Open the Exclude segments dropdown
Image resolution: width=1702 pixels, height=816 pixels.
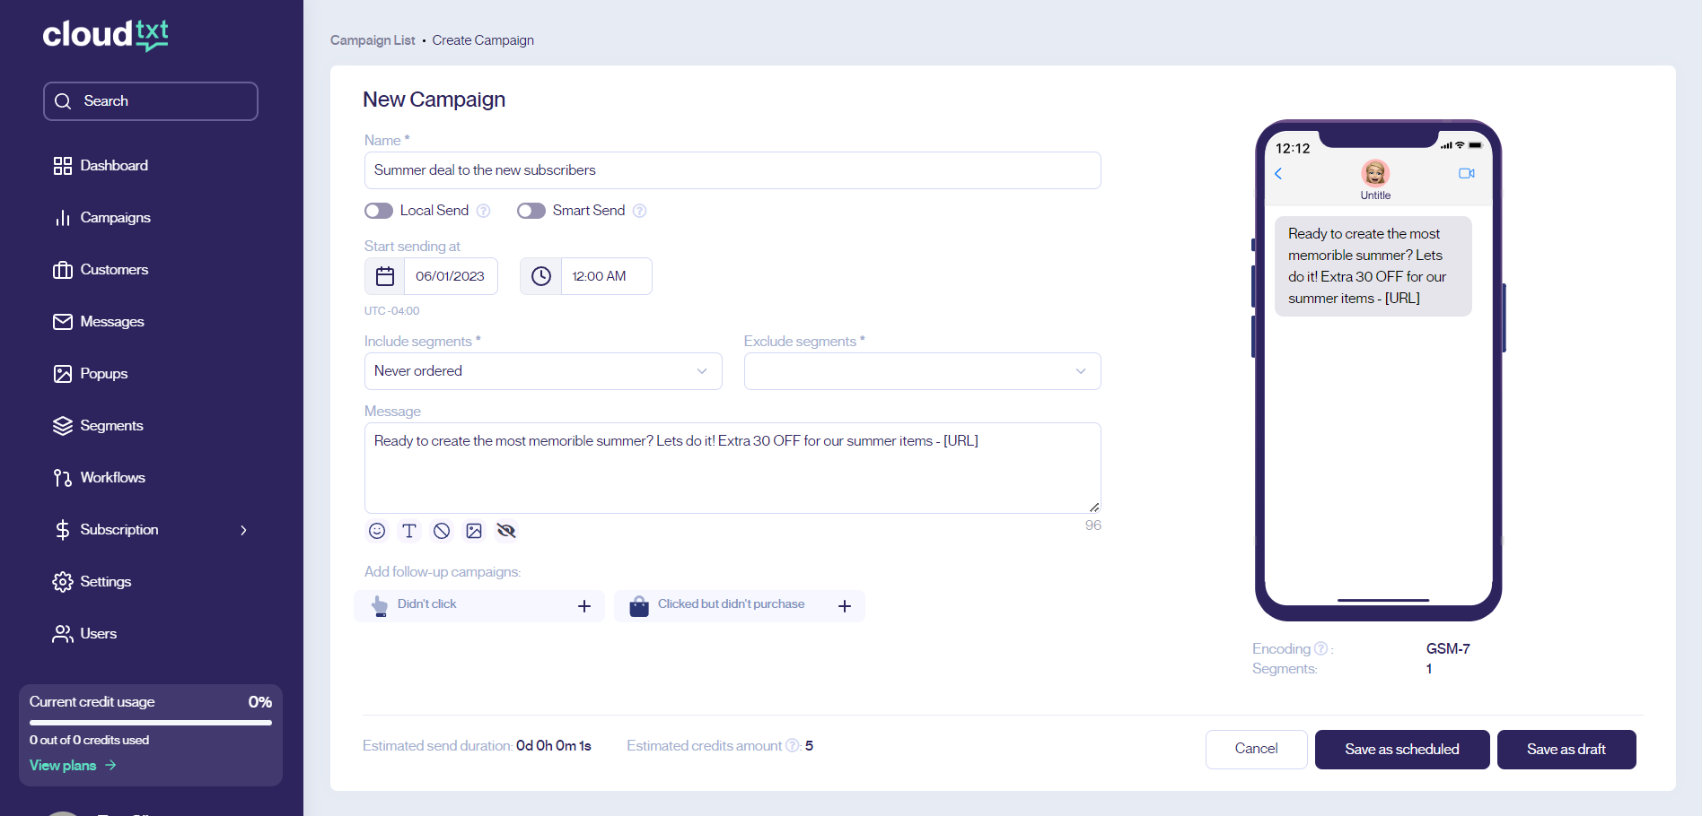pyautogui.click(x=922, y=371)
